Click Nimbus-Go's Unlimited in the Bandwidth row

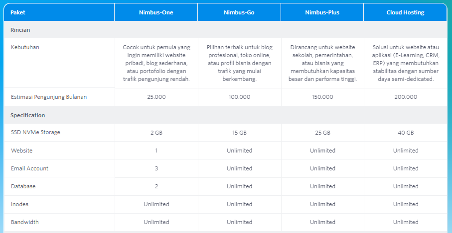240,222
